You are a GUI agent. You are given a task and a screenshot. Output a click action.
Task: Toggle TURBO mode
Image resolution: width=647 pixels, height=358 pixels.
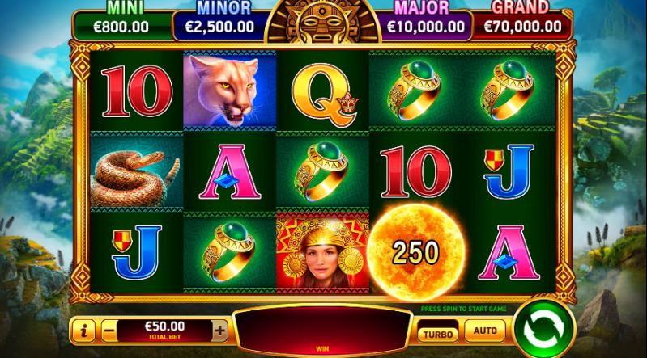pyautogui.click(x=438, y=334)
